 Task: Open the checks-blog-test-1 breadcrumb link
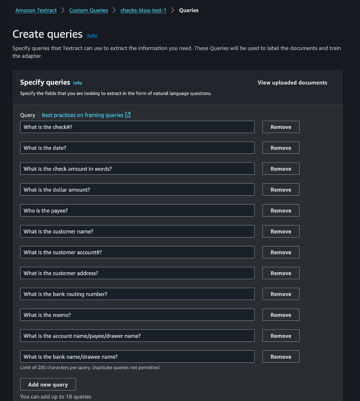click(143, 10)
